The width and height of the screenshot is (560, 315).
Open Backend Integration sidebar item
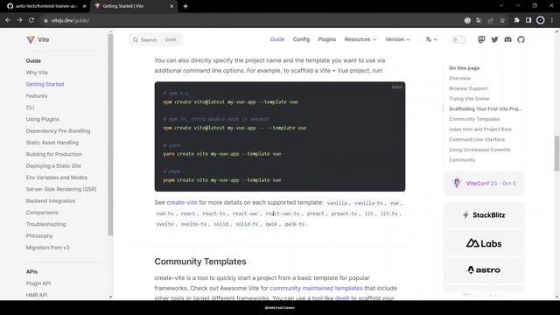51,200
